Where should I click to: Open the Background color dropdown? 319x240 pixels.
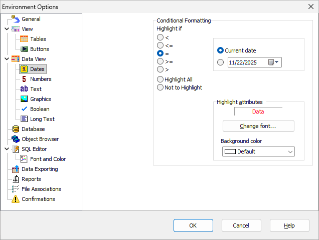[290, 151]
